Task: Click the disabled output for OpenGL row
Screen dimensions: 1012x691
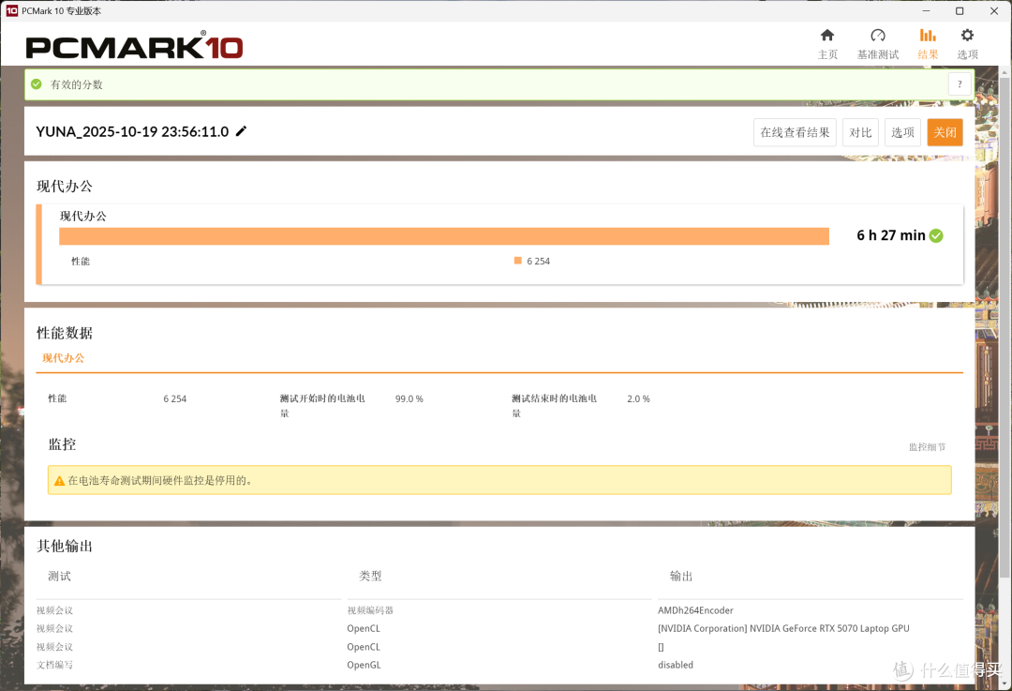Action: tap(676, 665)
